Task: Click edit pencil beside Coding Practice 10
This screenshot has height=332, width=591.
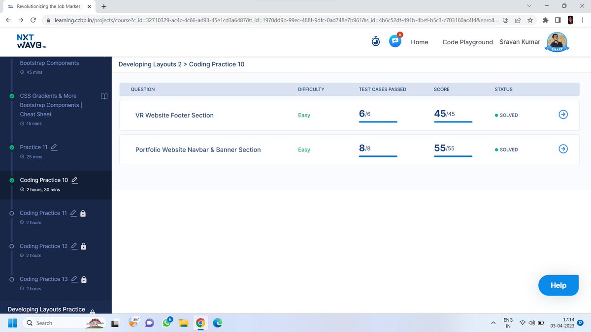Action: click(x=75, y=180)
